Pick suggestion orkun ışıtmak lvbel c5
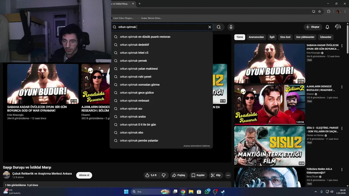 [x=161, y=53]
